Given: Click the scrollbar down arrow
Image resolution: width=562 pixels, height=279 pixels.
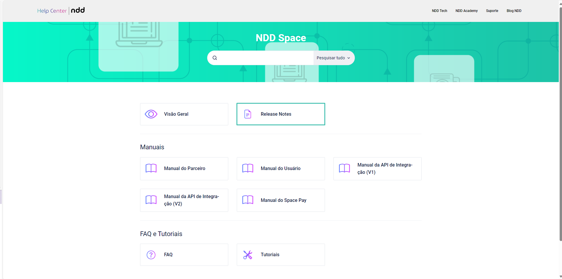Looking at the screenshot, I should [x=561, y=276].
